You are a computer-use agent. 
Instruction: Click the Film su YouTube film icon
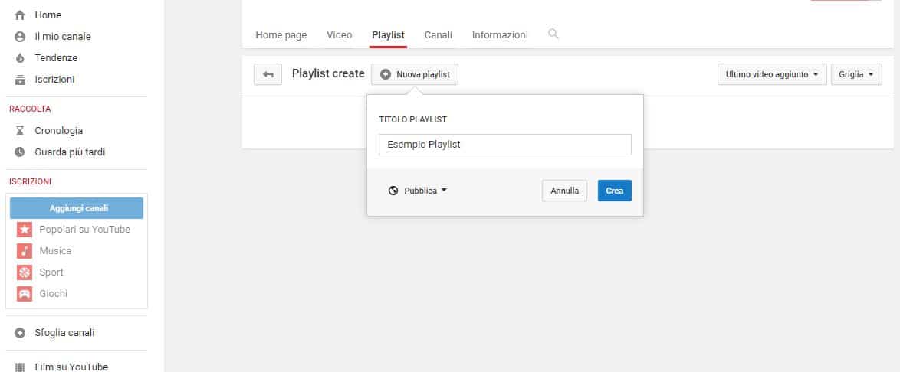(x=20, y=367)
